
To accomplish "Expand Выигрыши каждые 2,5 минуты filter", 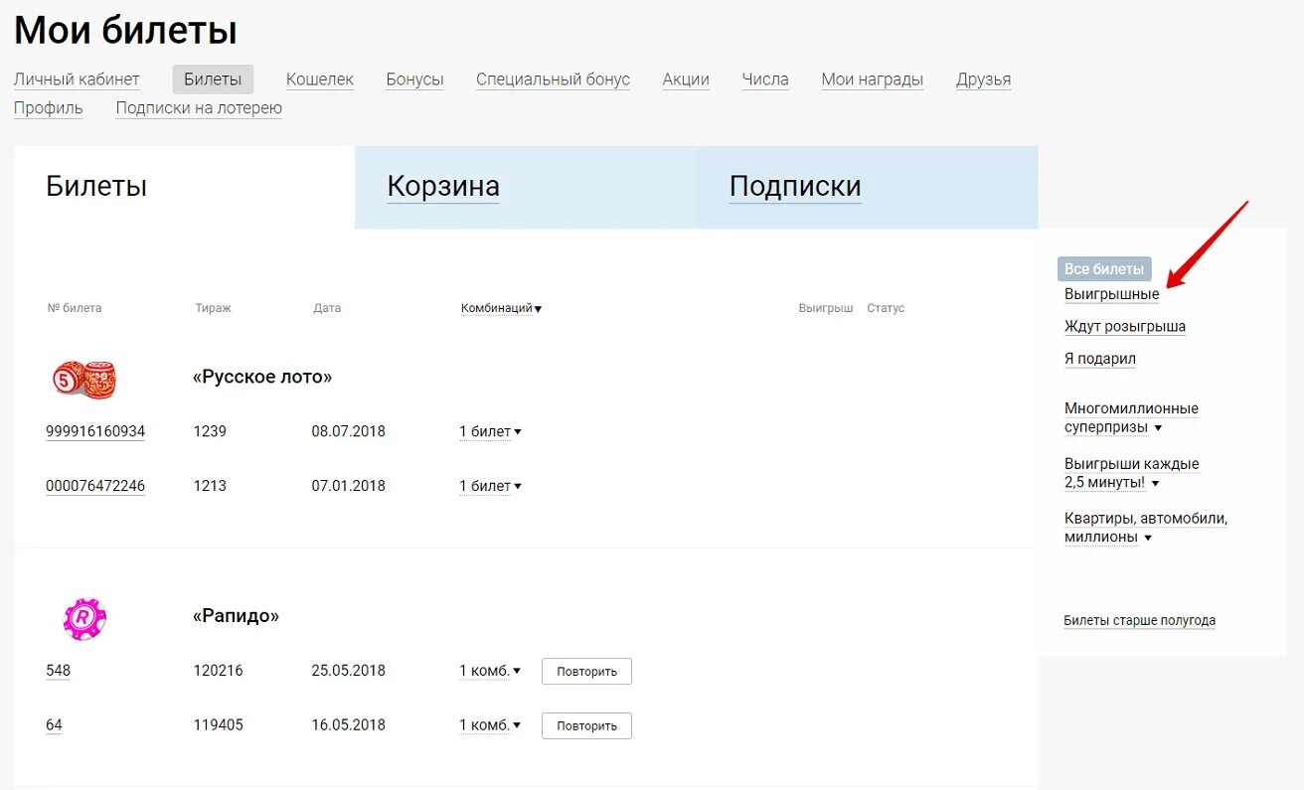I will [x=1131, y=473].
